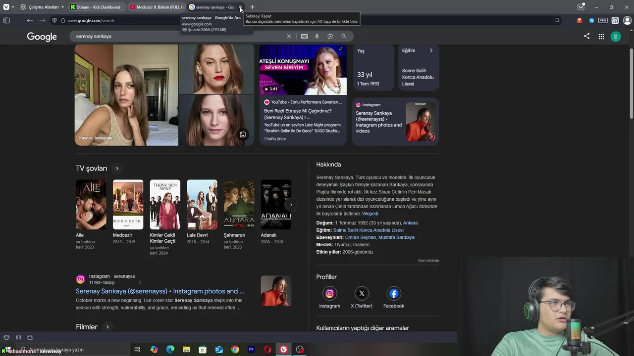Open the Facebook profile icon
Screen dimensions: 634x356
coord(394,294)
